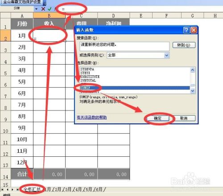Select row 14 header
The width and height of the screenshot is (223, 196).
[5, 174]
